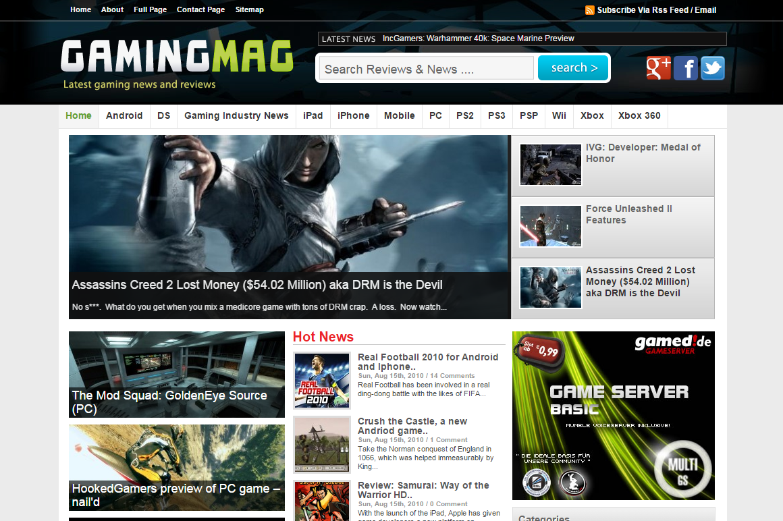Open the Sitemap menu item

249,9
